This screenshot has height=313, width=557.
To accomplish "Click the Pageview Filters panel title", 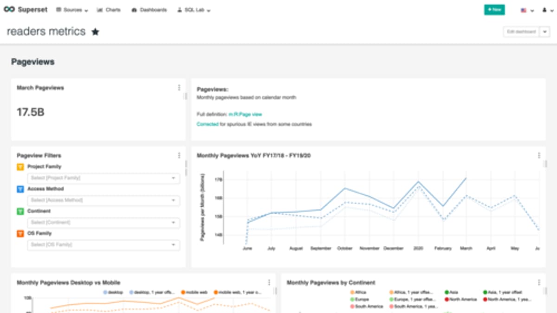I will 39,156.
